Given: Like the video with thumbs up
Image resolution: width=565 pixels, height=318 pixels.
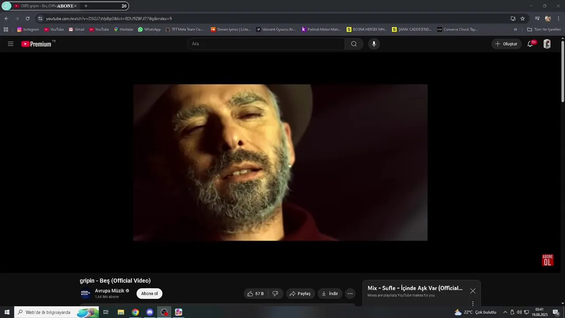Looking at the screenshot, I should [x=256, y=294].
